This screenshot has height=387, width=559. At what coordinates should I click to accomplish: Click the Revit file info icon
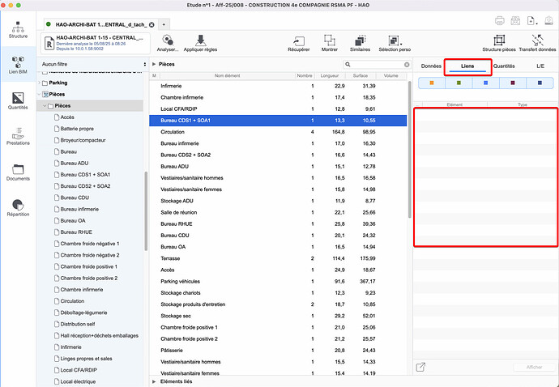pos(49,43)
